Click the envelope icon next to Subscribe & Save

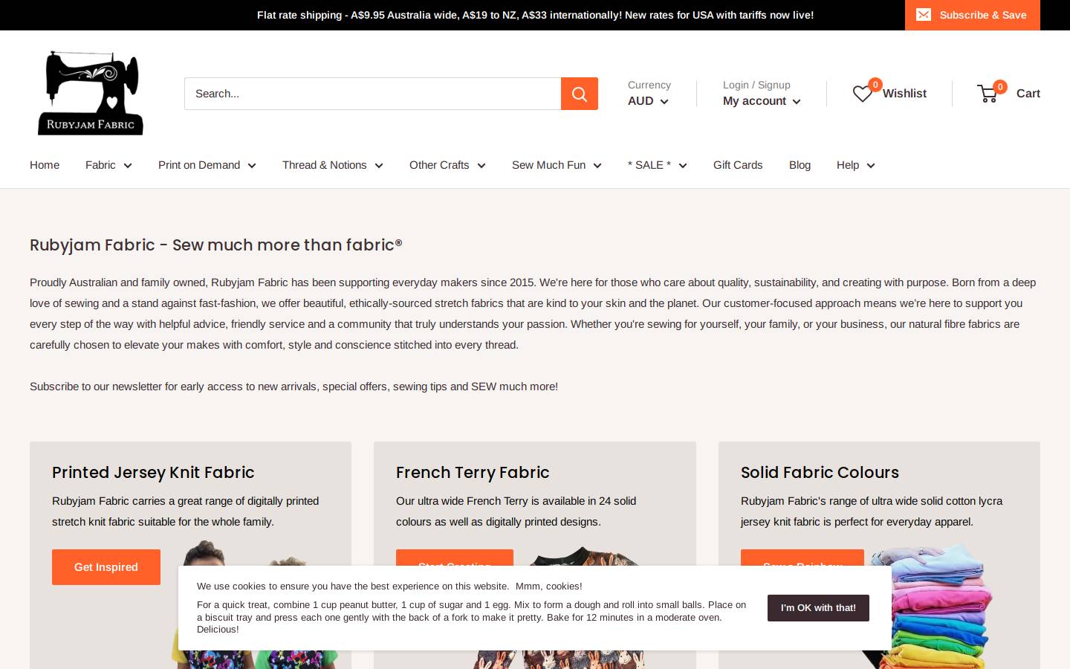pos(924,15)
